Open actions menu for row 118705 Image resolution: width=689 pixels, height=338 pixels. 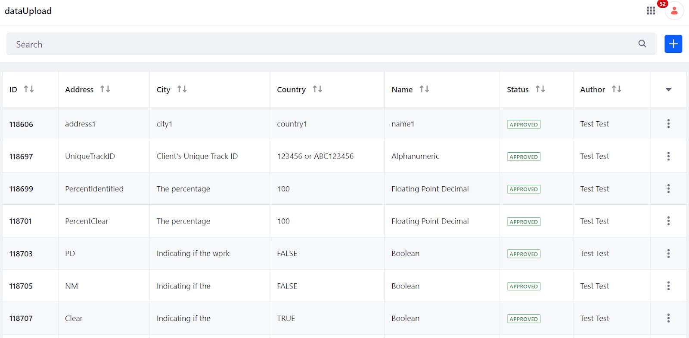coord(668,286)
